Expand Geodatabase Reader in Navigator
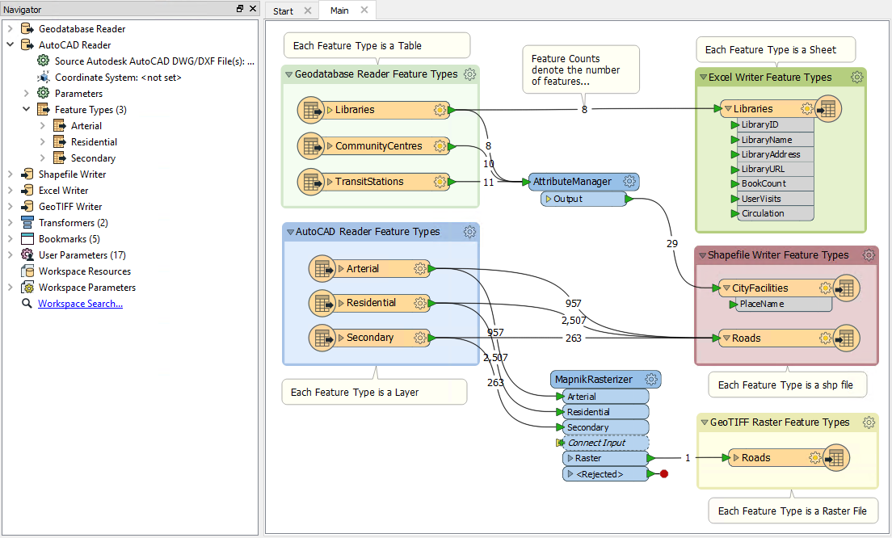This screenshot has height=538, width=892. [x=11, y=28]
